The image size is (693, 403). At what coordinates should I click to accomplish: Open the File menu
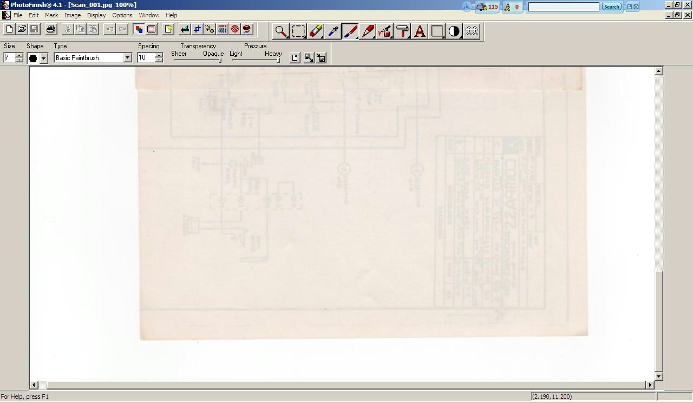(x=18, y=15)
